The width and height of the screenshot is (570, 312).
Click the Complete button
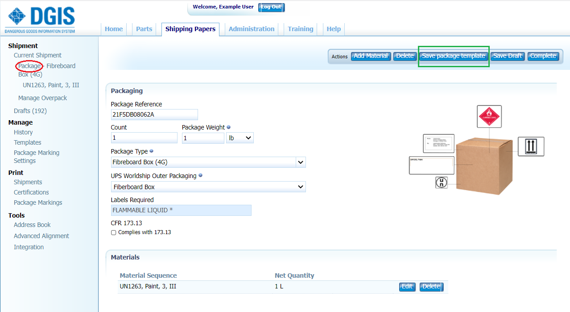[543, 56]
